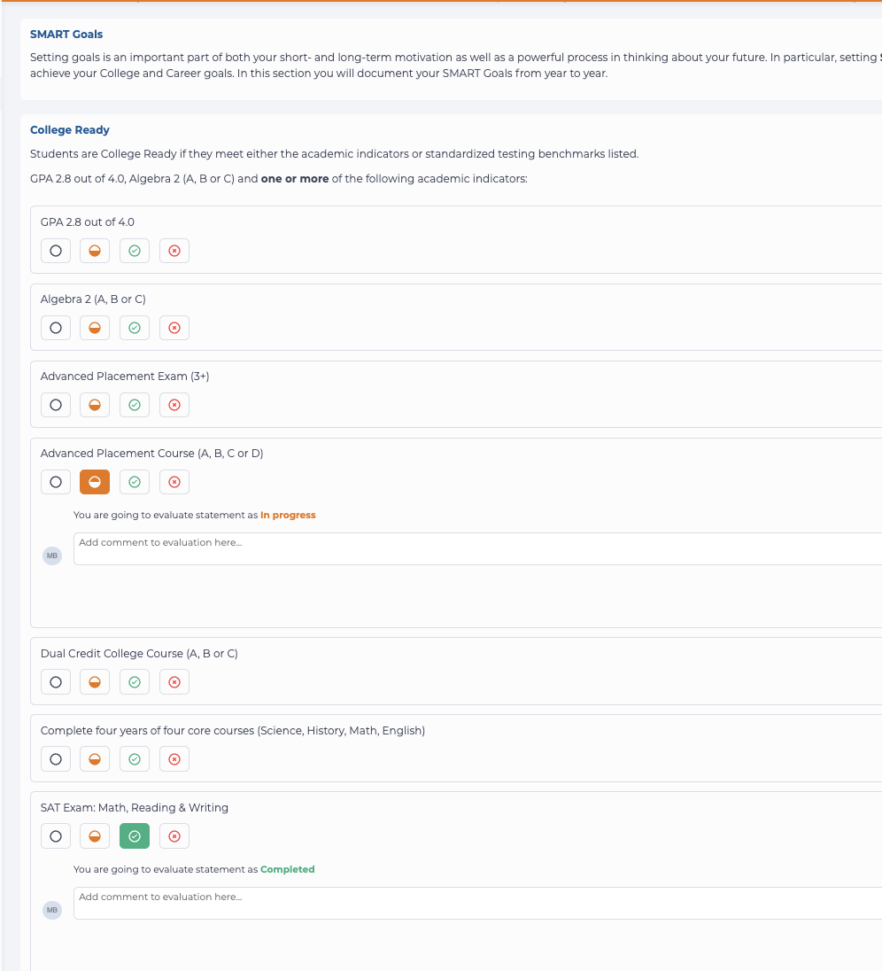
Task: Set Algebra 2 status to completed
Action: (x=135, y=328)
